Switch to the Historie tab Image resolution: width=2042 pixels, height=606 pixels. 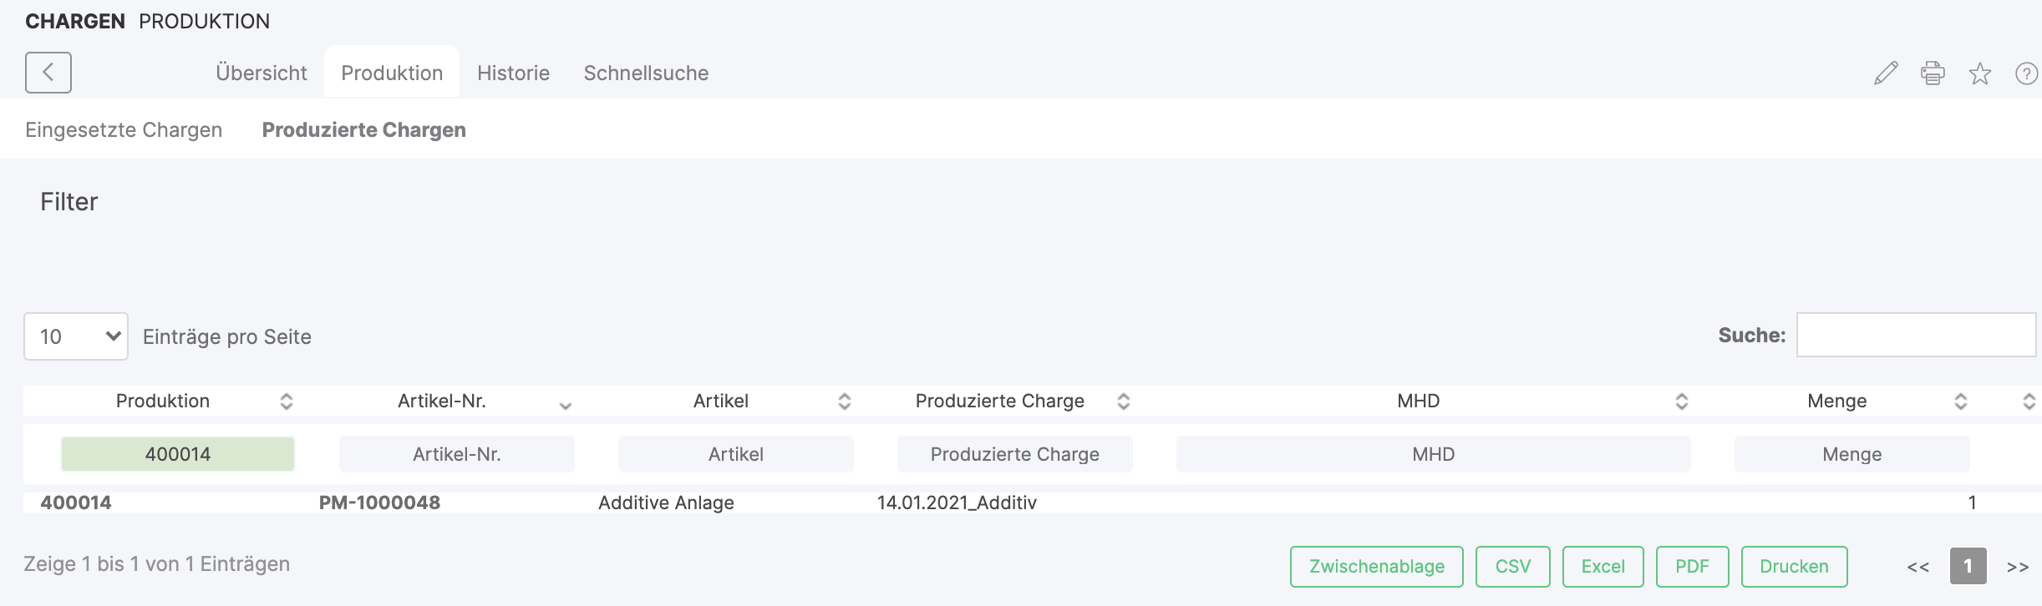click(x=513, y=73)
